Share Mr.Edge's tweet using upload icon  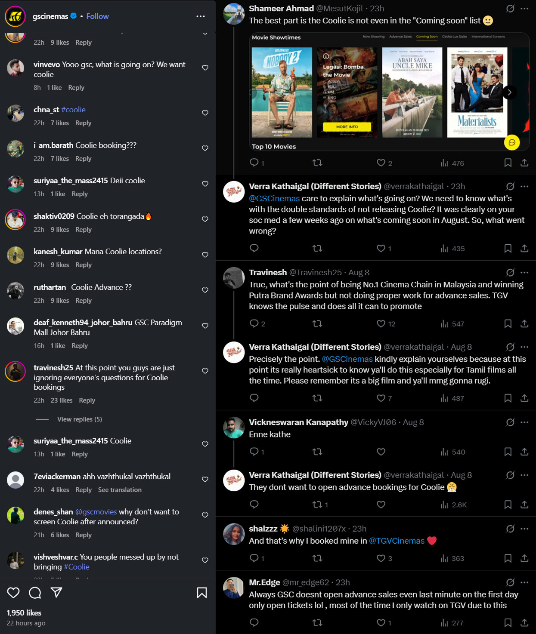[x=524, y=622]
